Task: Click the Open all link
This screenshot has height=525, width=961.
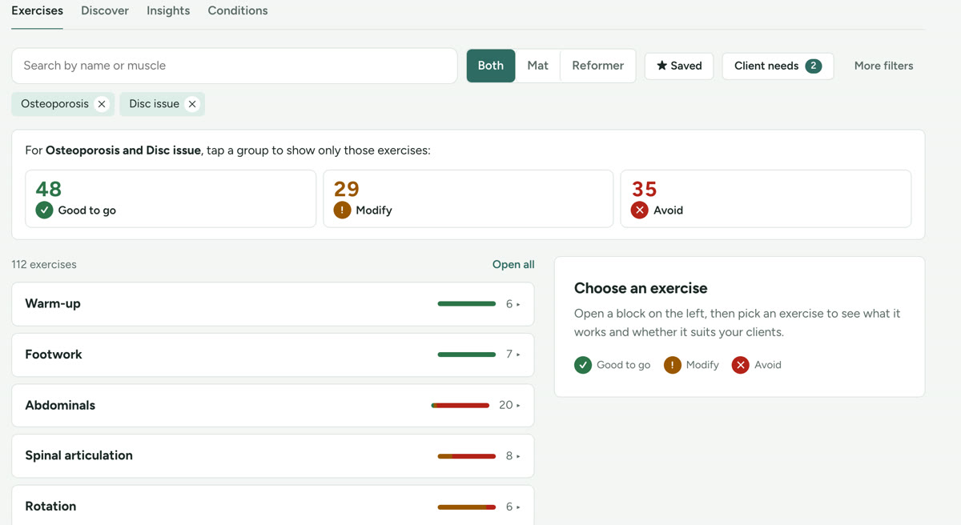Action: click(513, 264)
